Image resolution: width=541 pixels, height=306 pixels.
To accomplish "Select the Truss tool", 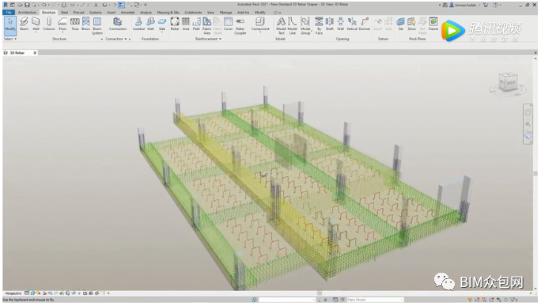I will [x=75, y=25].
